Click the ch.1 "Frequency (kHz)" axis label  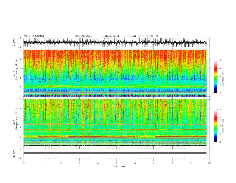click(16, 70)
